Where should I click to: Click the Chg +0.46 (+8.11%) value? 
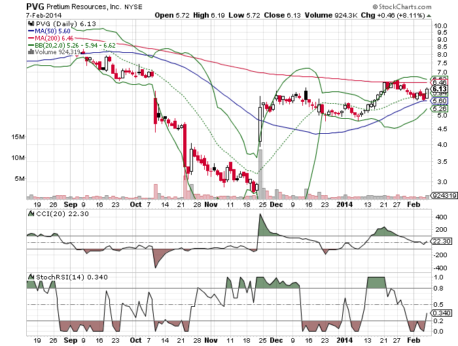point(393,15)
